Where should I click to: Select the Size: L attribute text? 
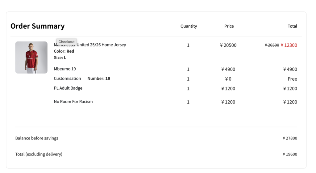pyautogui.click(x=60, y=58)
